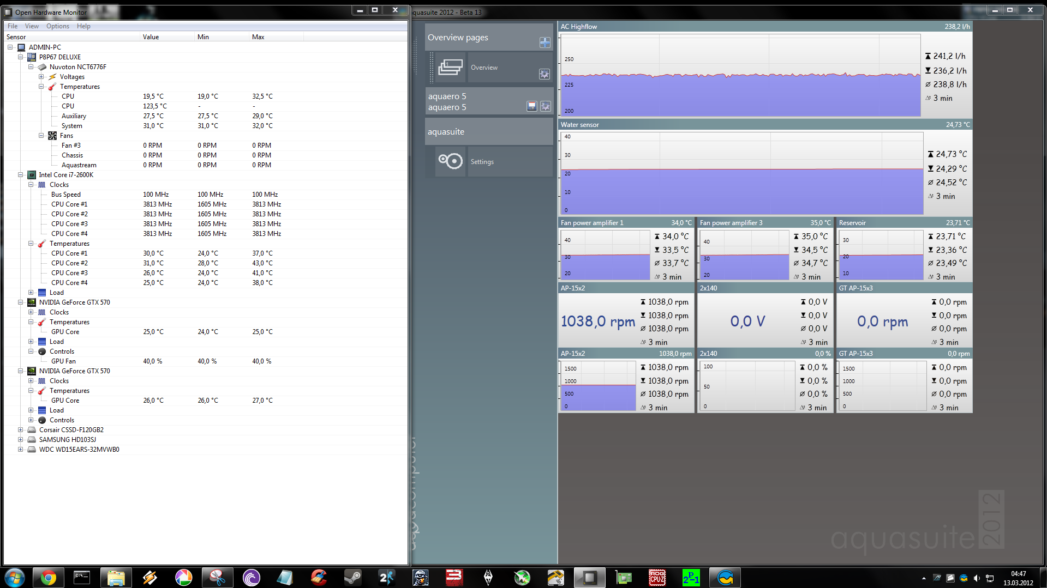Open Winamp from taskbar

point(149,578)
